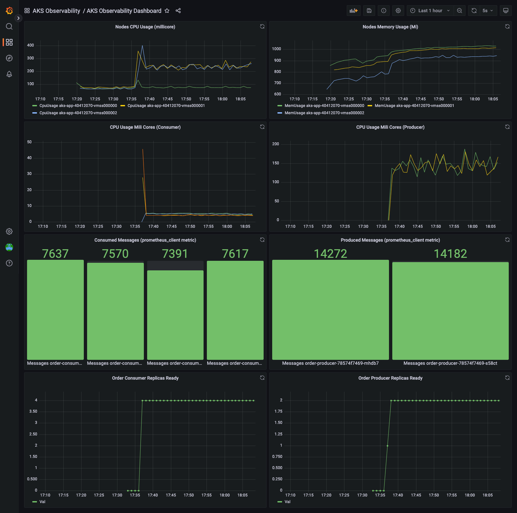Click the Add panel icon
The height and width of the screenshot is (513, 517).
(353, 11)
